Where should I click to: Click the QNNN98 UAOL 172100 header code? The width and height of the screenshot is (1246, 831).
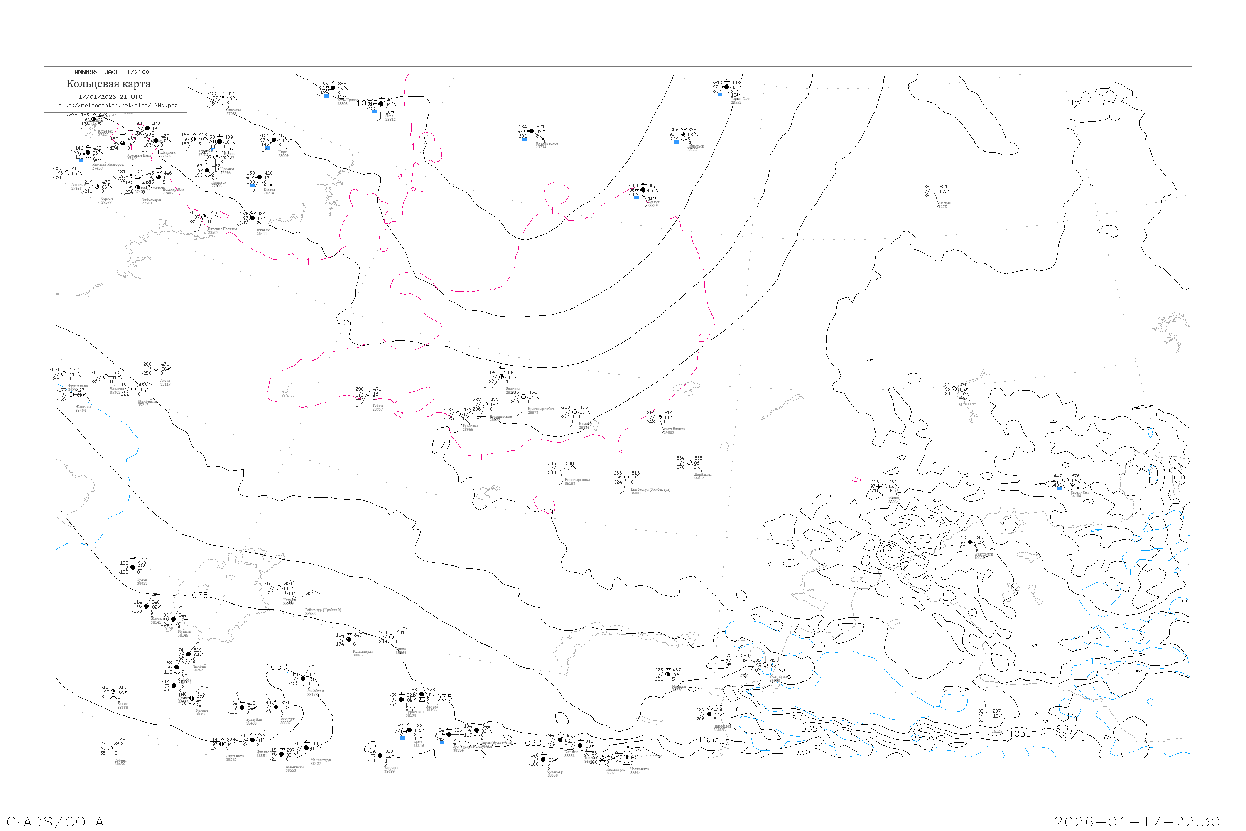112,72
